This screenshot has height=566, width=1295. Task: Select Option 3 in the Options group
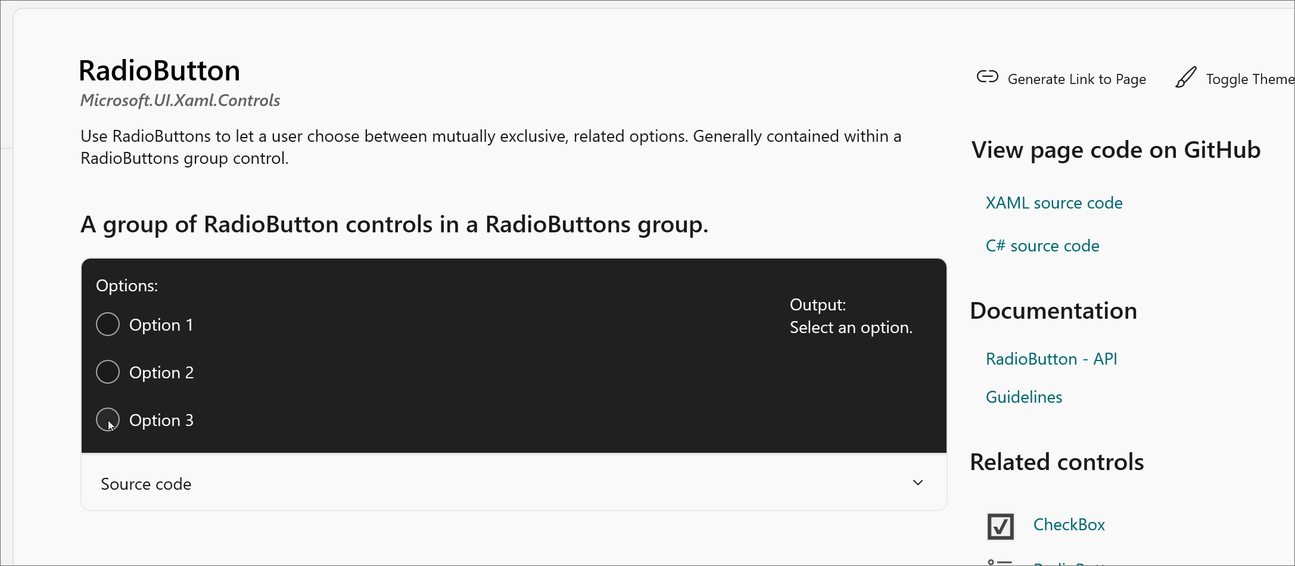coord(108,419)
